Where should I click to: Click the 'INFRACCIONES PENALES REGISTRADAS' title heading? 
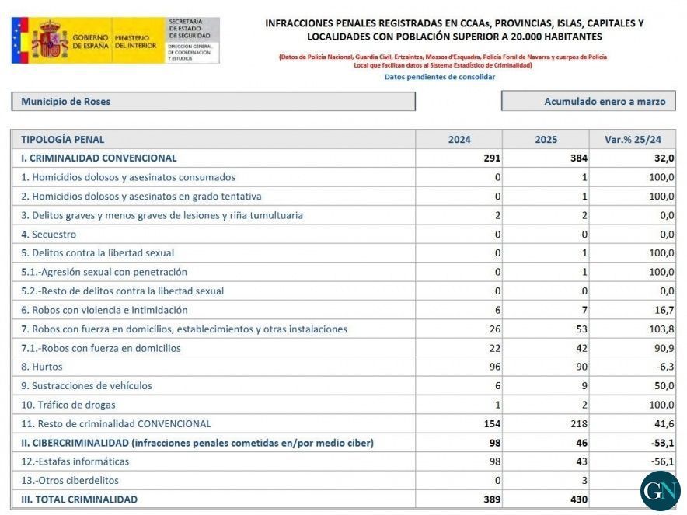point(455,30)
